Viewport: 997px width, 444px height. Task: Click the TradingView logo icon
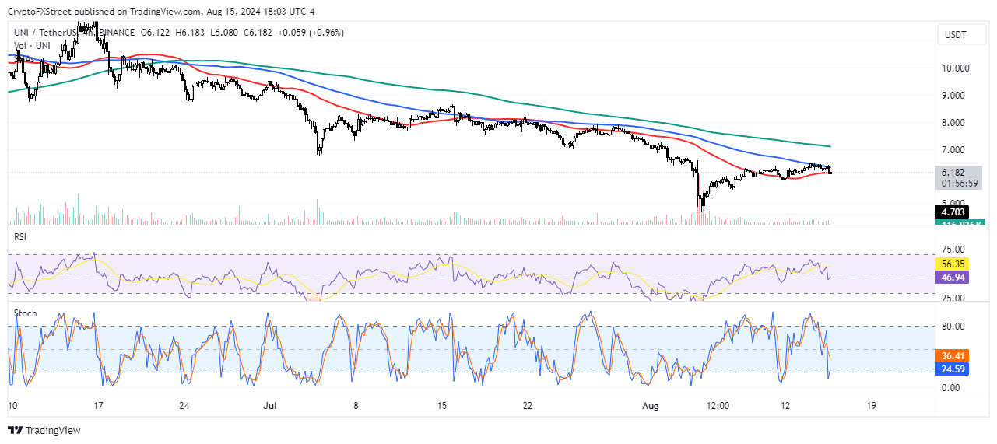16,430
